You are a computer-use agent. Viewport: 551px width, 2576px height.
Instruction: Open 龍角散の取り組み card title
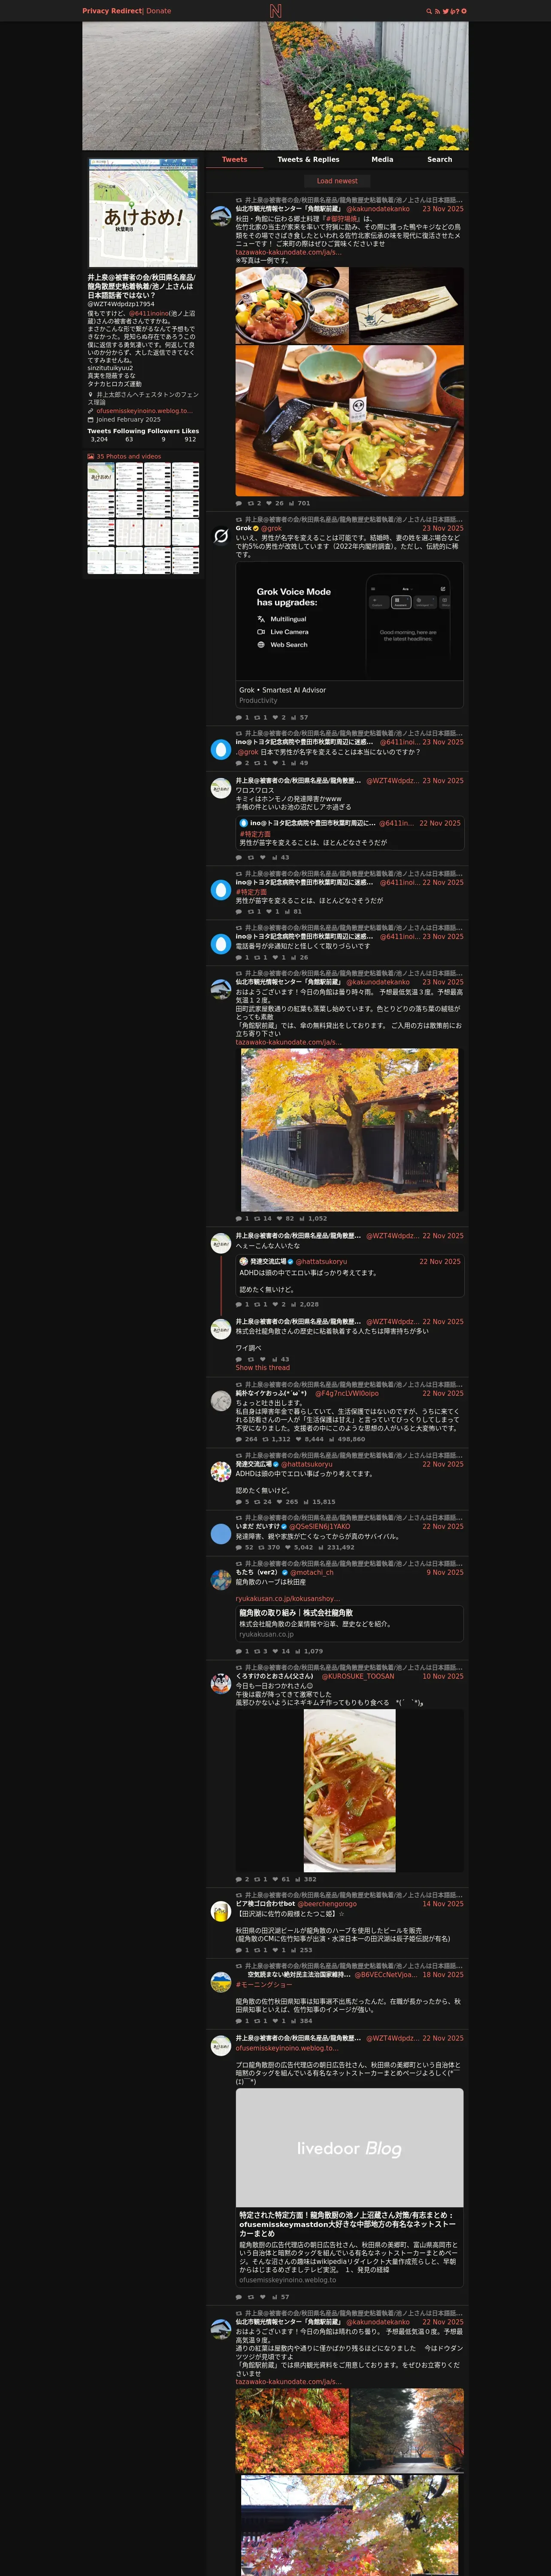point(296,1613)
